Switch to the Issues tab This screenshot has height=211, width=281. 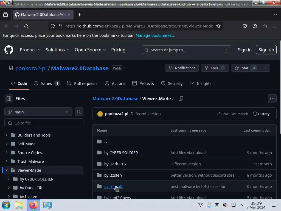[x=47, y=84]
